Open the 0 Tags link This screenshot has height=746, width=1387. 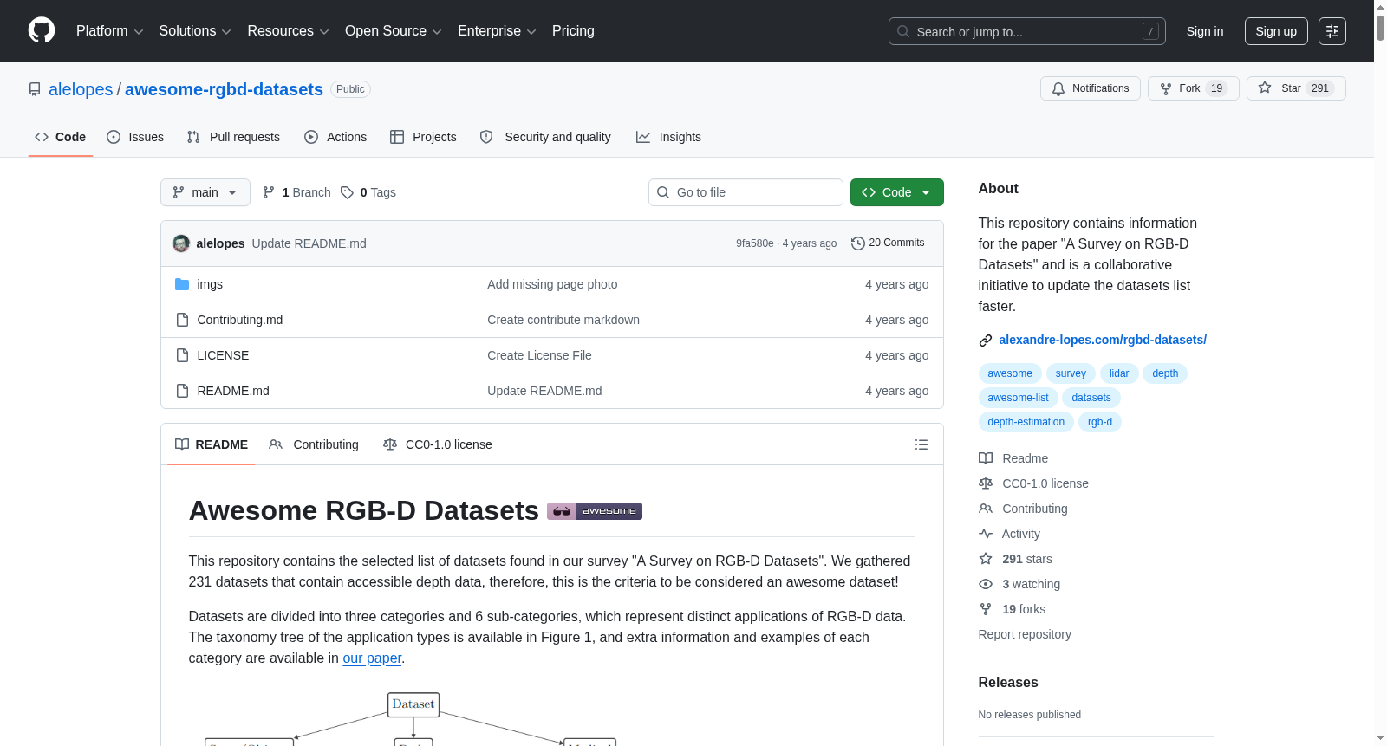click(x=368, y=192)
